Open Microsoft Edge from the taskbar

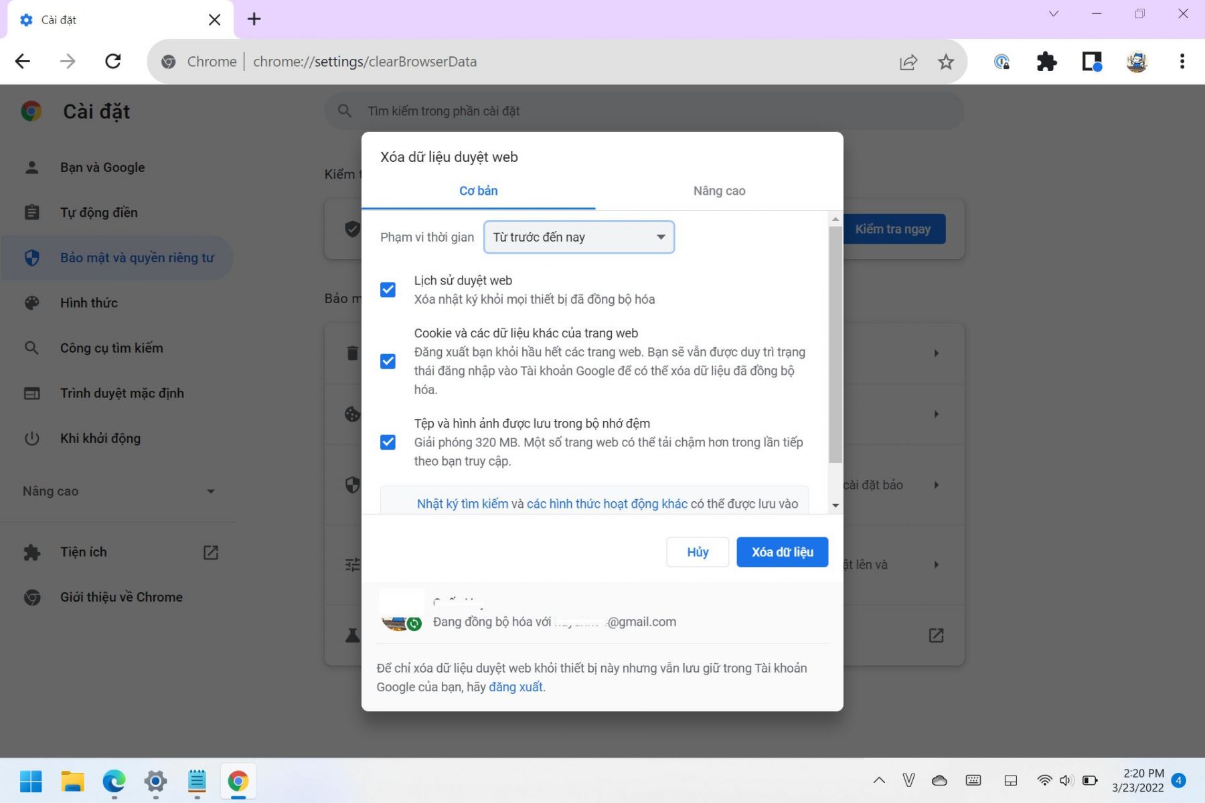click(114, 781)
